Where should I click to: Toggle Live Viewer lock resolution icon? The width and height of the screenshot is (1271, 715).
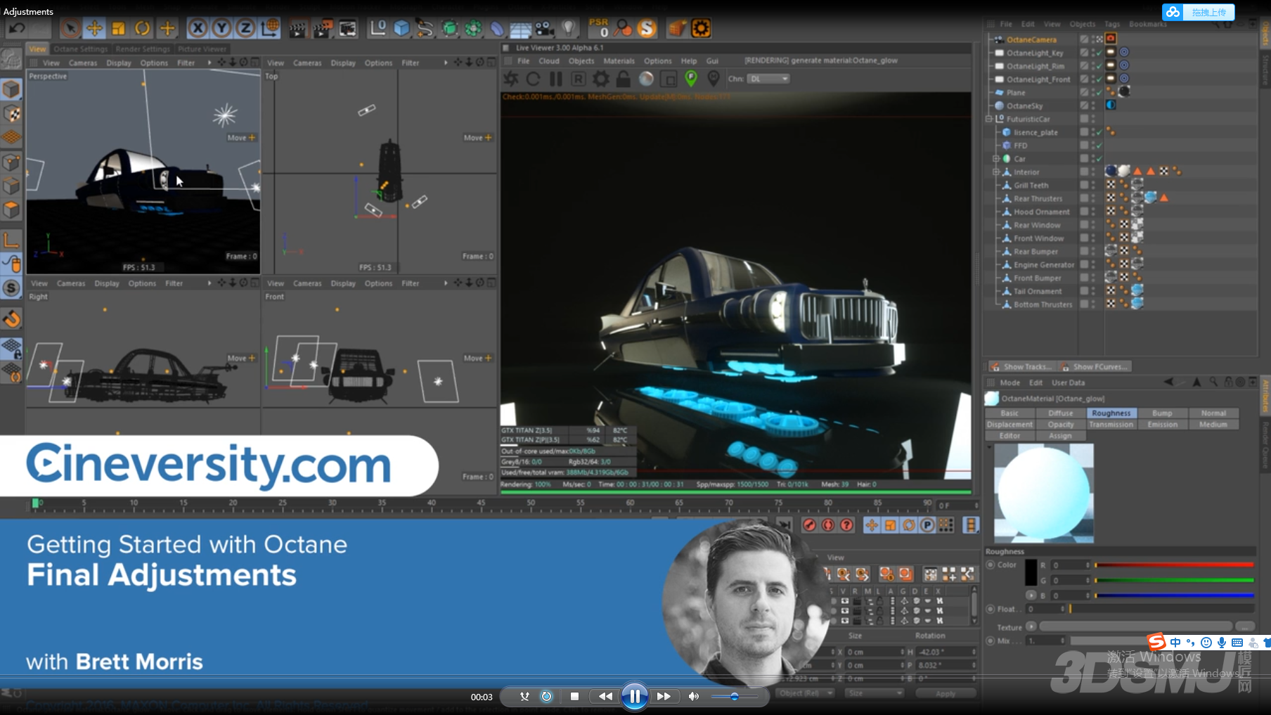click(x=624, y=79)
